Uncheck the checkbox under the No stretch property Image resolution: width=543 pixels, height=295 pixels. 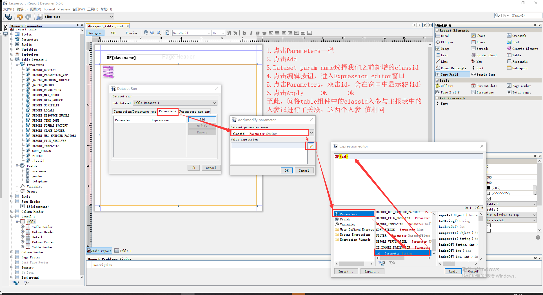[x=489, y=225]
